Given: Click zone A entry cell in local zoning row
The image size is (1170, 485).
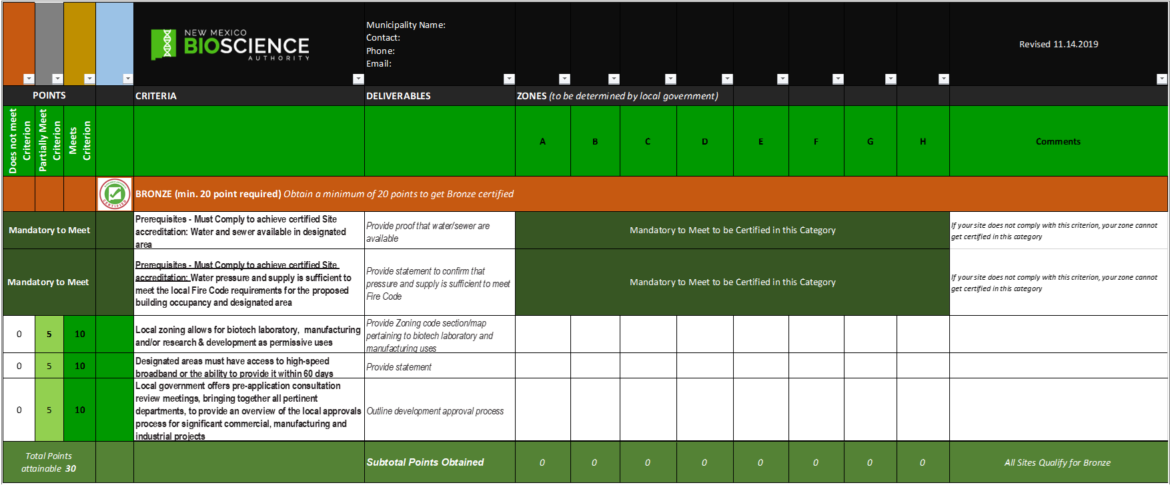Looking at the screenshot, I should [x=543, y=334].
